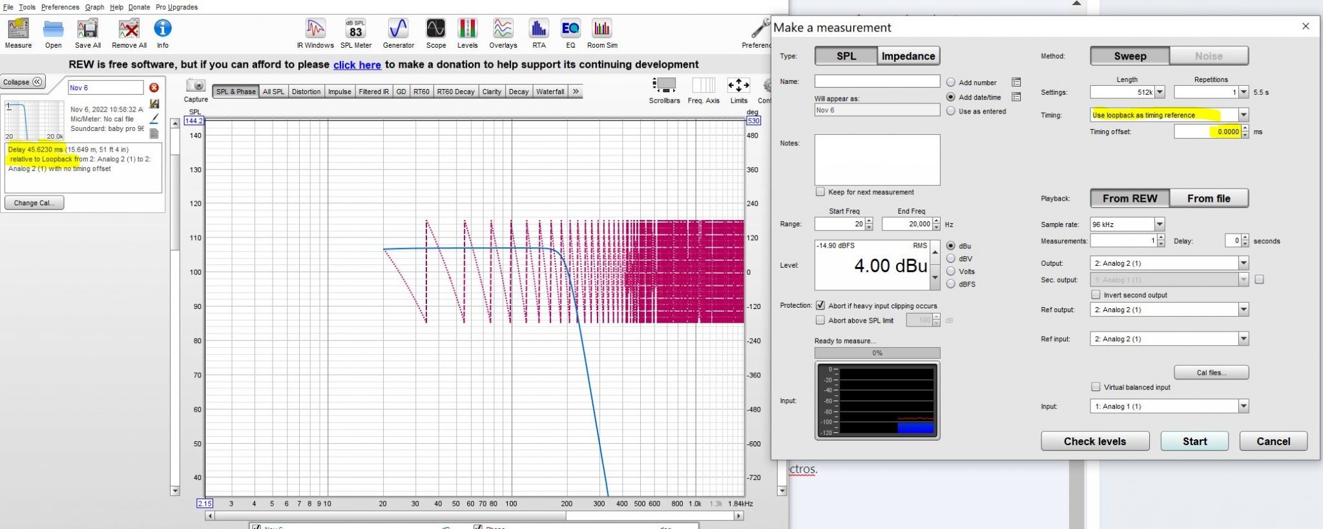Open the Tools menu
The height and width of the screenshot is (529, 1323).
[x=27, y=7]
